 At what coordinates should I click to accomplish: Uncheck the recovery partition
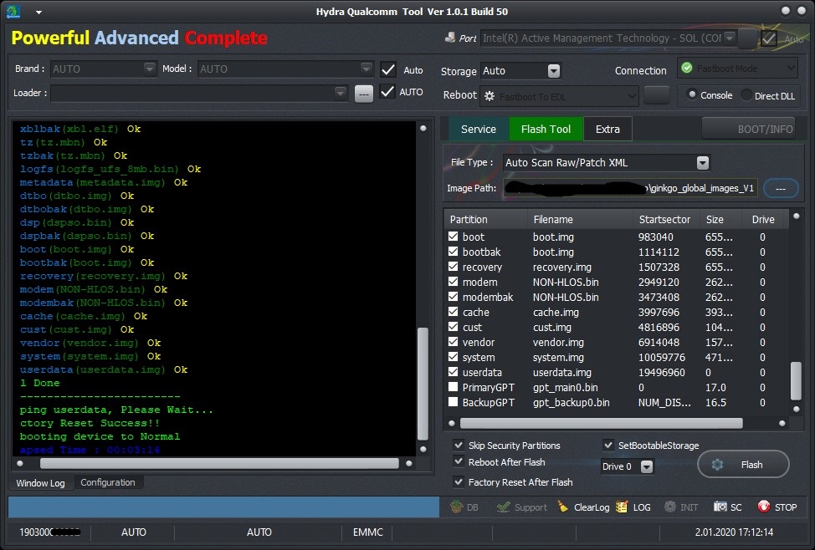pyautogui.click(x=453, y=267)
